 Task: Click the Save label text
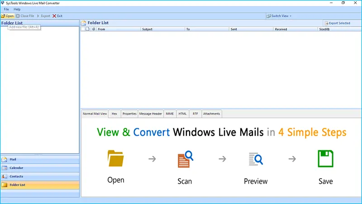point(325,181)
